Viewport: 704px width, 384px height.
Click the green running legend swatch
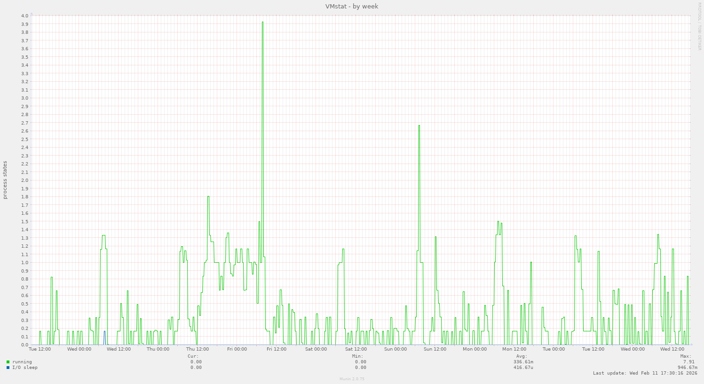click(x=8, y=362)
